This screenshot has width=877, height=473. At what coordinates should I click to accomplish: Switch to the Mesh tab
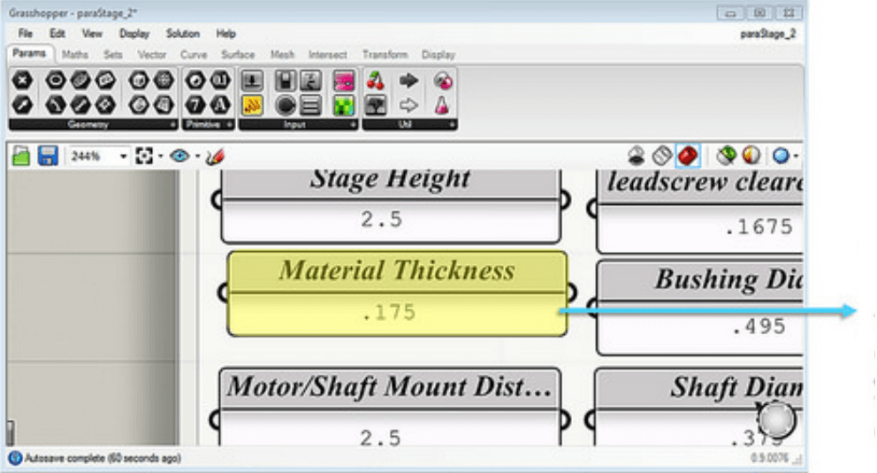(282, 55)
